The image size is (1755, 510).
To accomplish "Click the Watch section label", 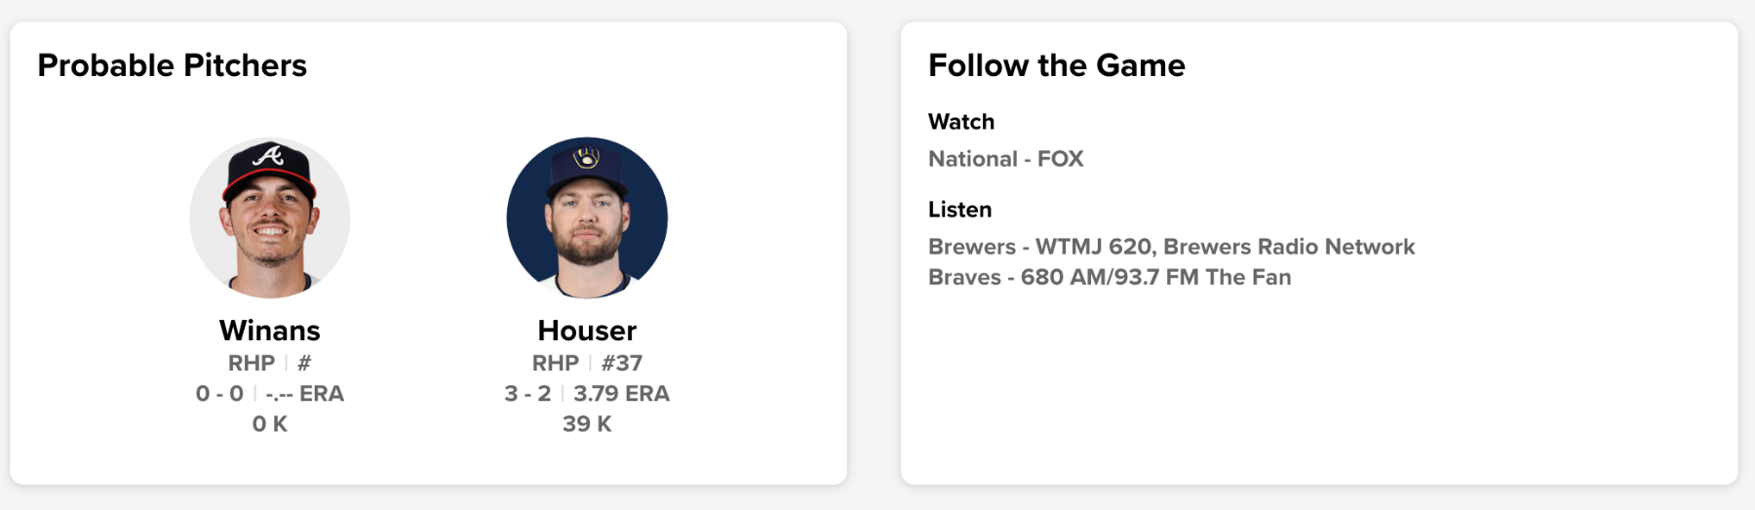I will tap(961, 122).
